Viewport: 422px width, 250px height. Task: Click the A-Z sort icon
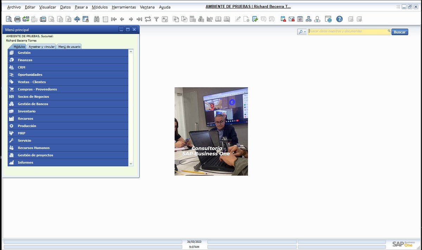[x=165, y=19]
